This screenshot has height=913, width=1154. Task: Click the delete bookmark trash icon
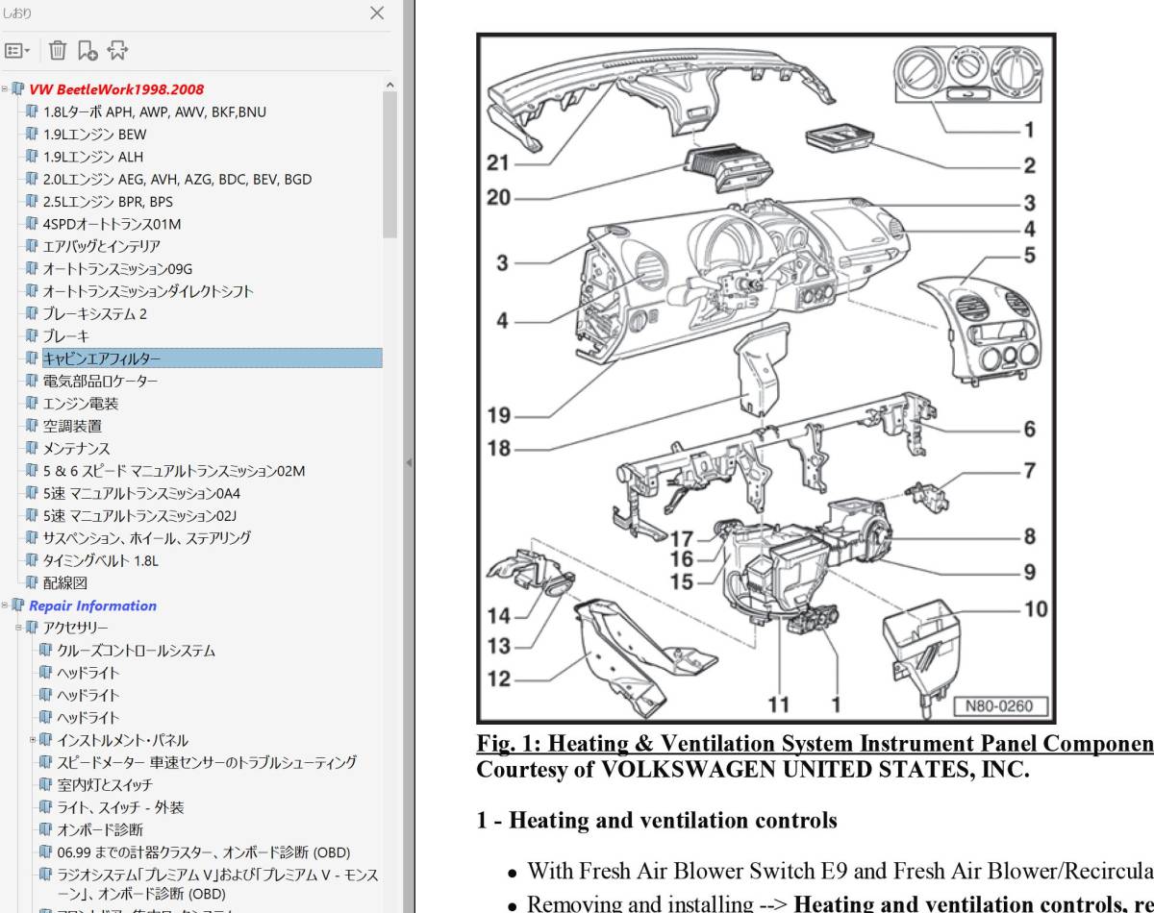click(58, 50)
